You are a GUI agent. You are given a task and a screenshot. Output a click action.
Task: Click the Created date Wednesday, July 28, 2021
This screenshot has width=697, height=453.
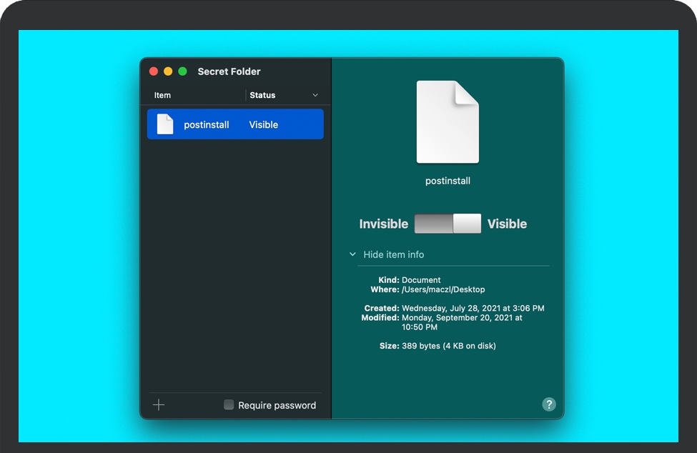pos(473,308)
